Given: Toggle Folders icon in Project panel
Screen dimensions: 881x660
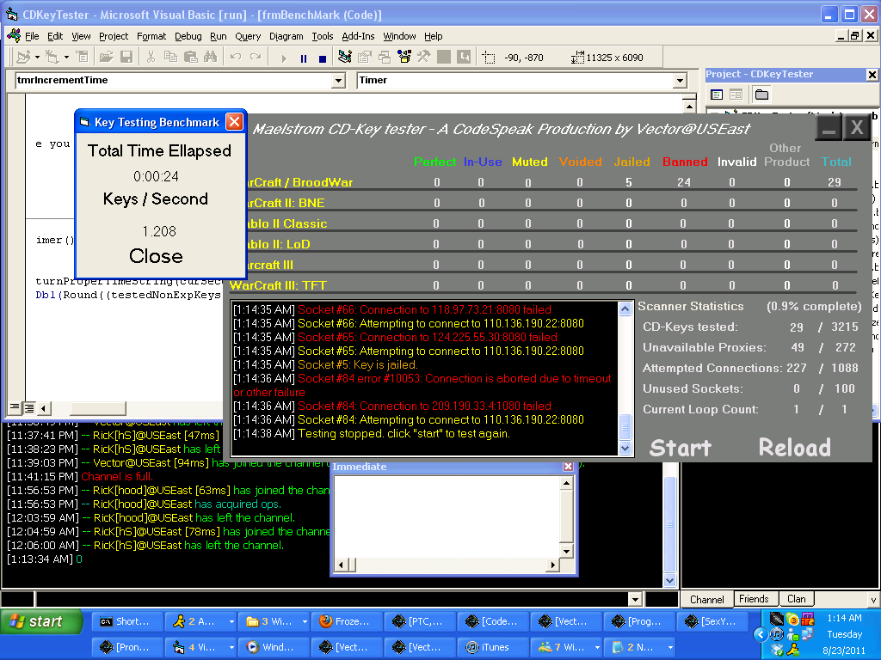Looking at the screenshot, I should tap(762, 95).
